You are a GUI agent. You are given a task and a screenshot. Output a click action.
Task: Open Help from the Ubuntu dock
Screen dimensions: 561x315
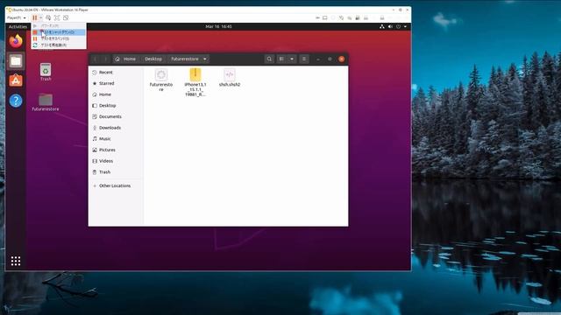16,101
